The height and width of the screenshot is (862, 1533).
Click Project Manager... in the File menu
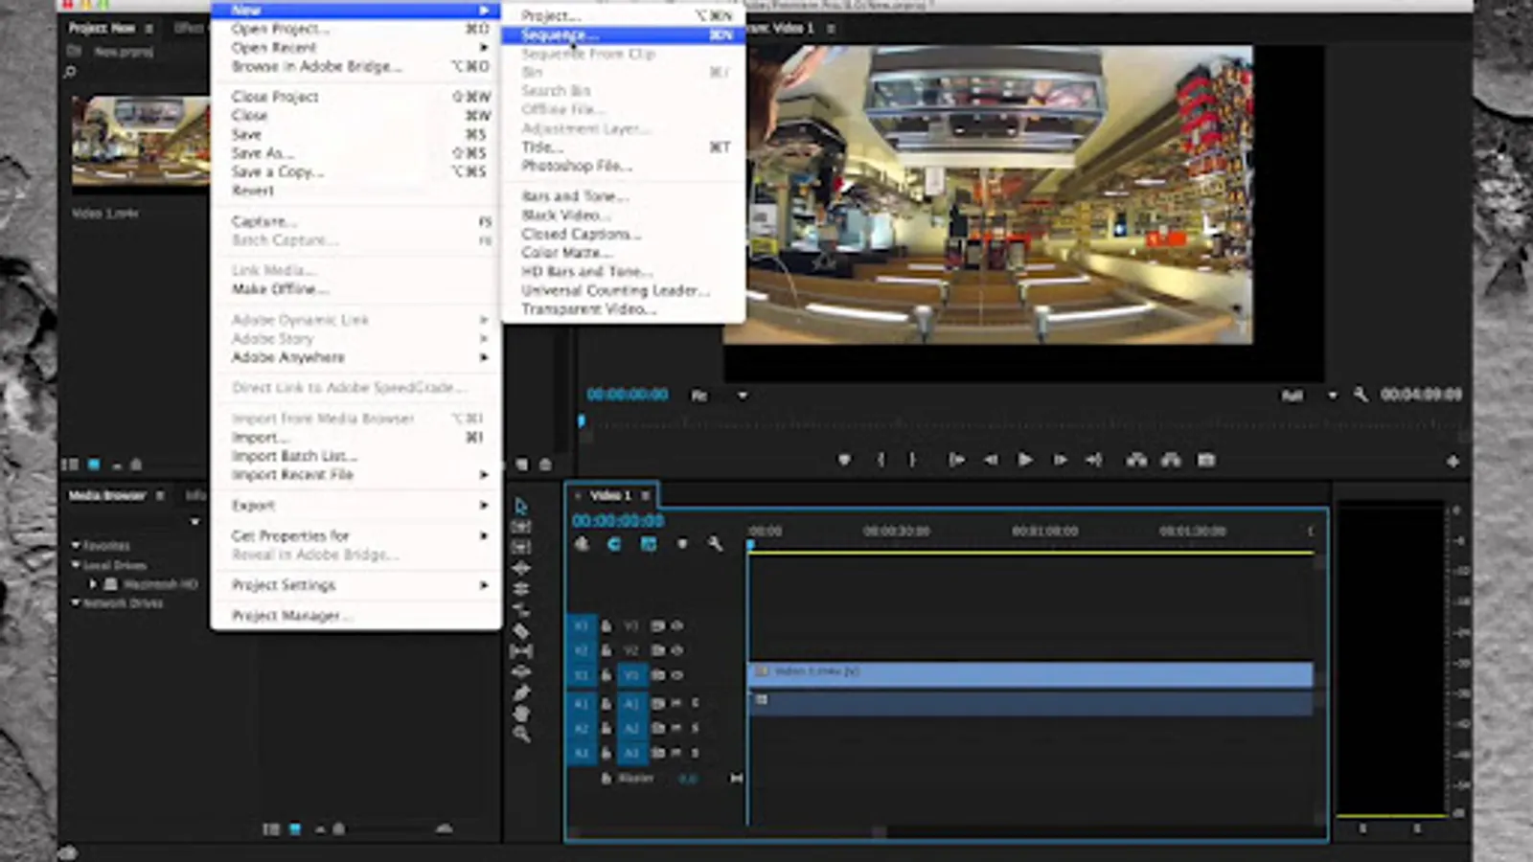point(291,616)
